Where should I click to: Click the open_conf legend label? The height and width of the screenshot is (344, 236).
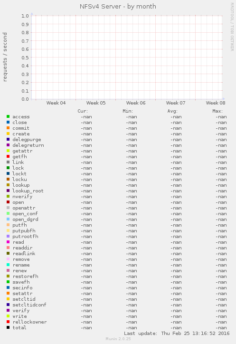(25, 214)
